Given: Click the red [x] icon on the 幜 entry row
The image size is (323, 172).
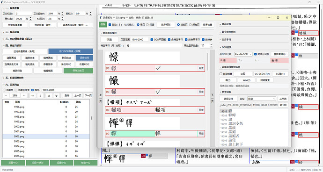Looking at the screenshot, I should coord(108,68).
